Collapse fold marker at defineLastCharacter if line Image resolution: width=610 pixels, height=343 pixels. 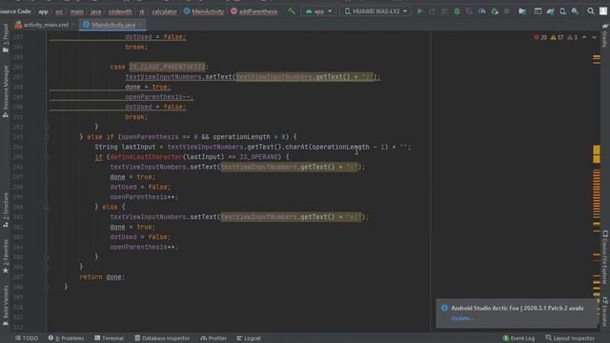click(x=47, y=157)
